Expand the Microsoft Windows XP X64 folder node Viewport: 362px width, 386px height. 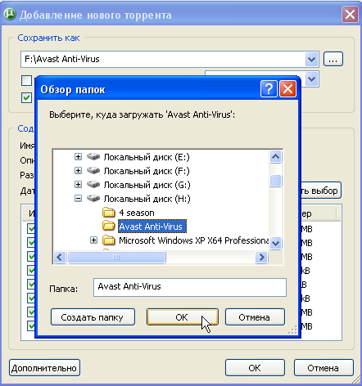click(x=93, y=240)
